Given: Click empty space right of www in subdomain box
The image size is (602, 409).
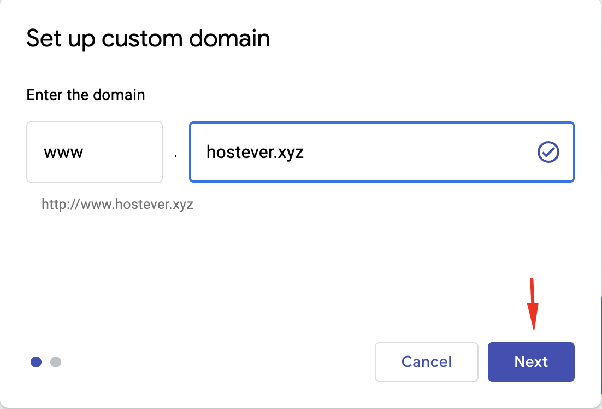Looking at the screenshot, I should (123, 152).
